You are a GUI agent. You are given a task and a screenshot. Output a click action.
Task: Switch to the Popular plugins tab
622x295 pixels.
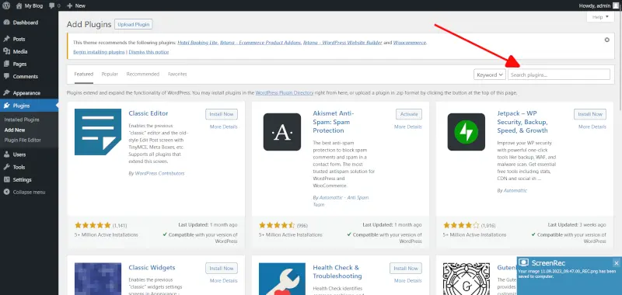click(x=110, y=74)
